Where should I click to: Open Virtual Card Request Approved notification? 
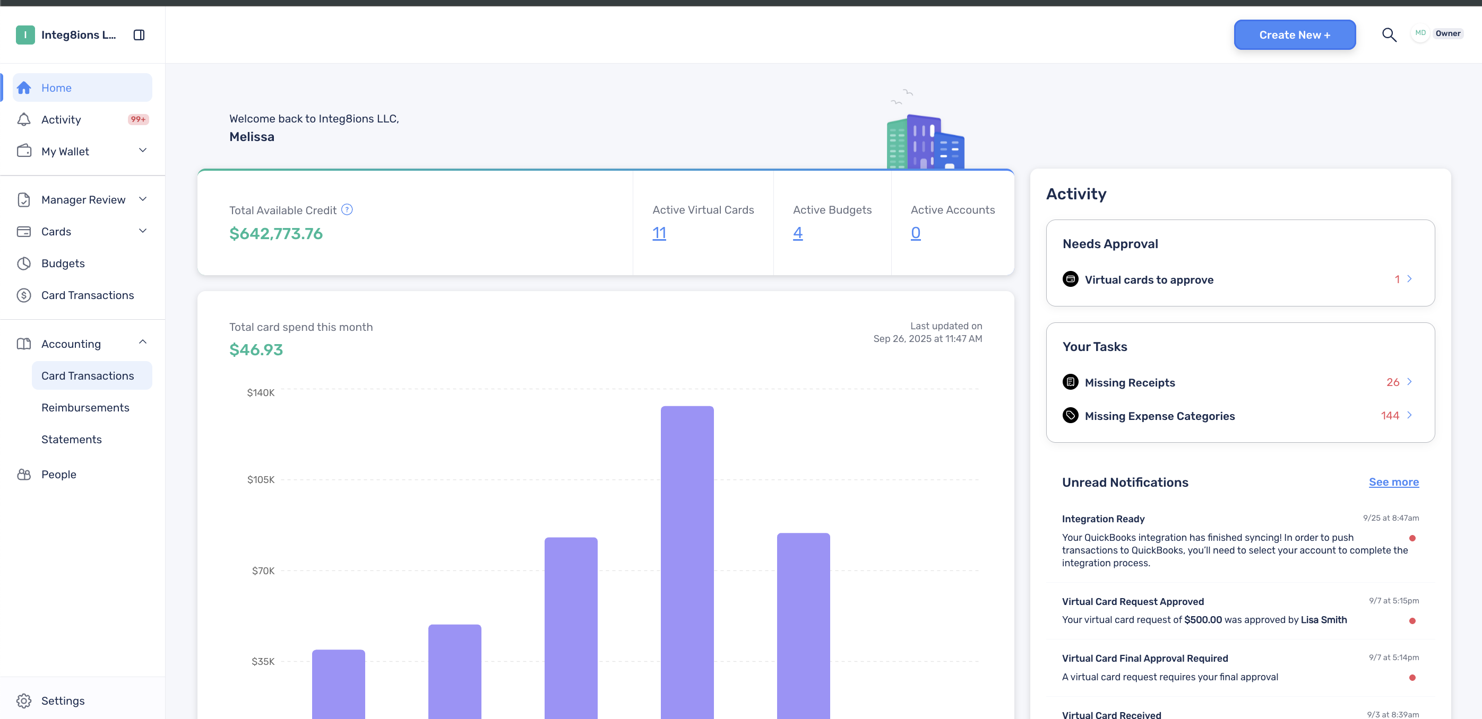[1240, 611]
